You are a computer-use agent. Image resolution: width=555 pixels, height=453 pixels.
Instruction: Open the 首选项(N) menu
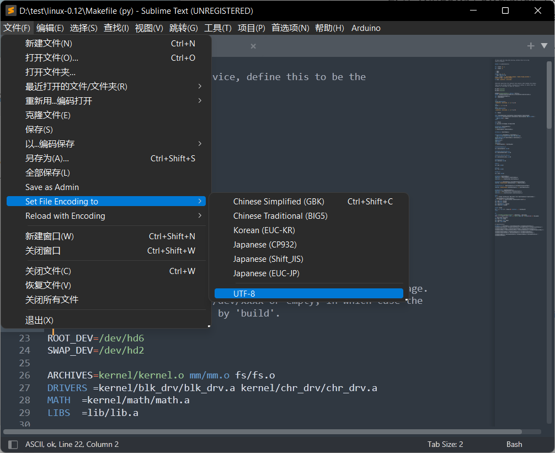[x=290, y=28]
